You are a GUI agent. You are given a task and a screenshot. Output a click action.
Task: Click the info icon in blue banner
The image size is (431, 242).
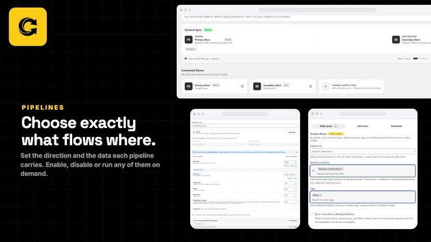coord(193,152)
